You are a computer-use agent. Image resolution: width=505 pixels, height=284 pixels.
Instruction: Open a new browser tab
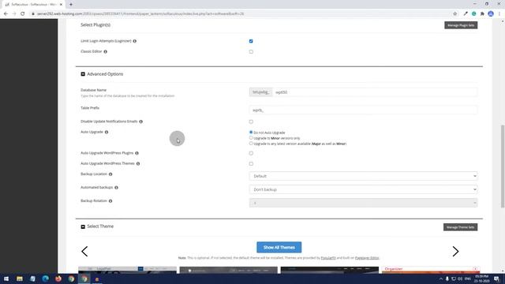coord(71,5)
